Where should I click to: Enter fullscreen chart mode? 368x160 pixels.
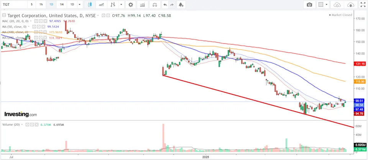pyautogui.click(x=363, y=5)
